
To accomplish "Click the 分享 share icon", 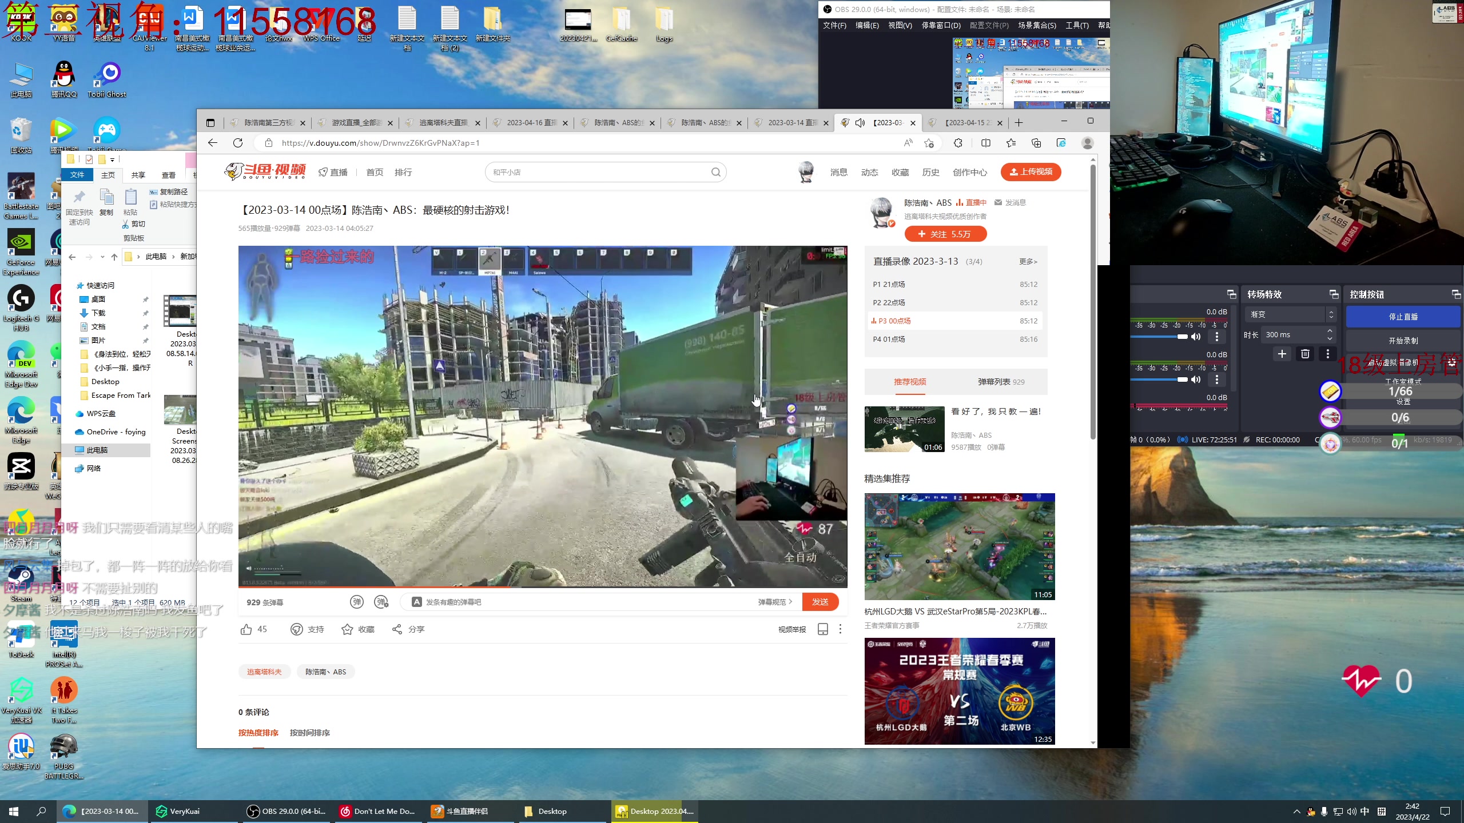I will pyautogui.click(x=397, y=629).
